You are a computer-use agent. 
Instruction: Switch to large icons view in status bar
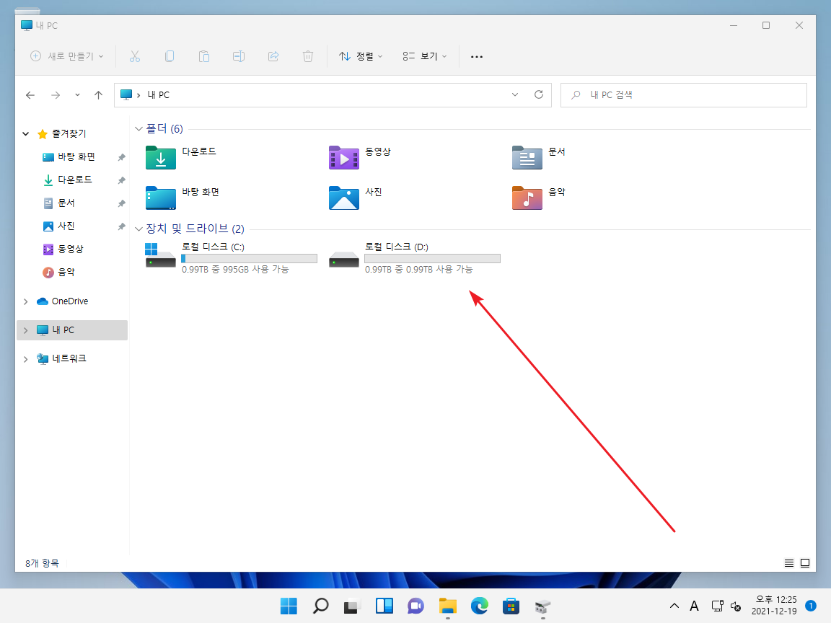(805, 563)
